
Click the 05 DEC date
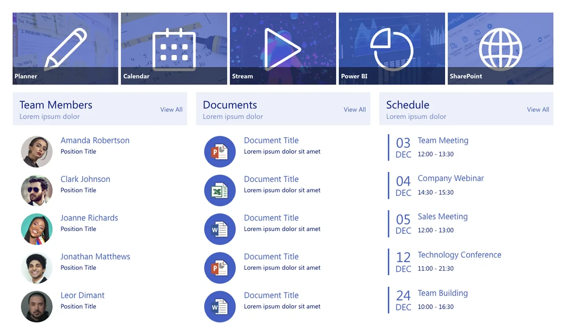tap(403, 224)
